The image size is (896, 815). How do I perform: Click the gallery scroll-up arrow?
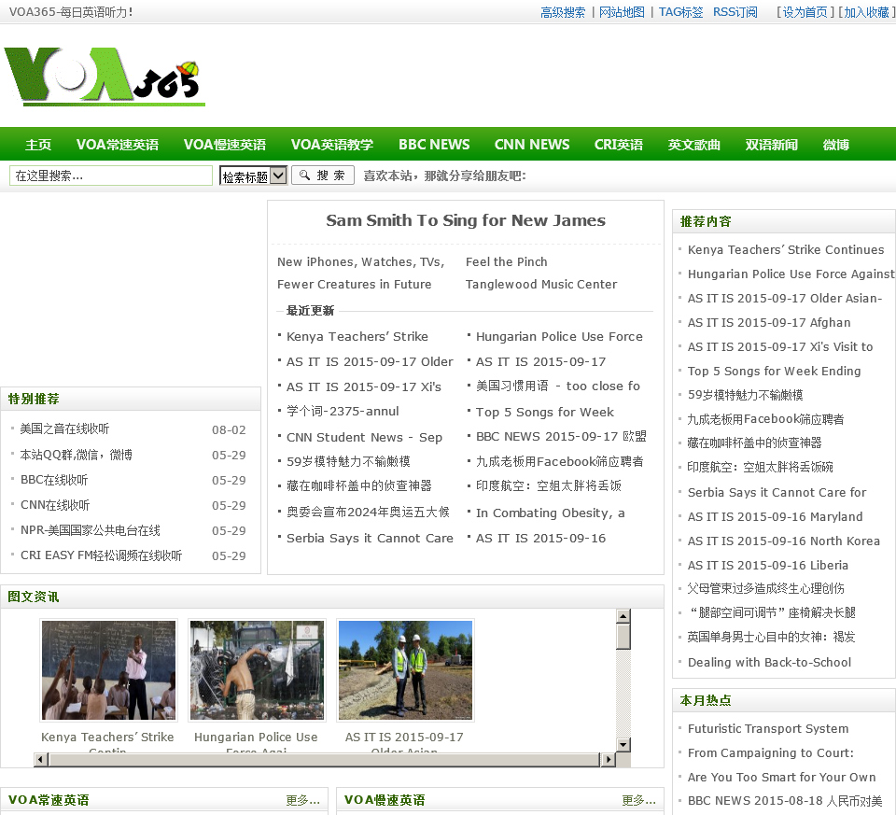click(623, 616)
